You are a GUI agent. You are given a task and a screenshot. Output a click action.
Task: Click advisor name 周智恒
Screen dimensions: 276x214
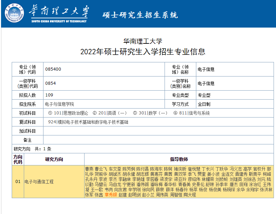[176, 195]
